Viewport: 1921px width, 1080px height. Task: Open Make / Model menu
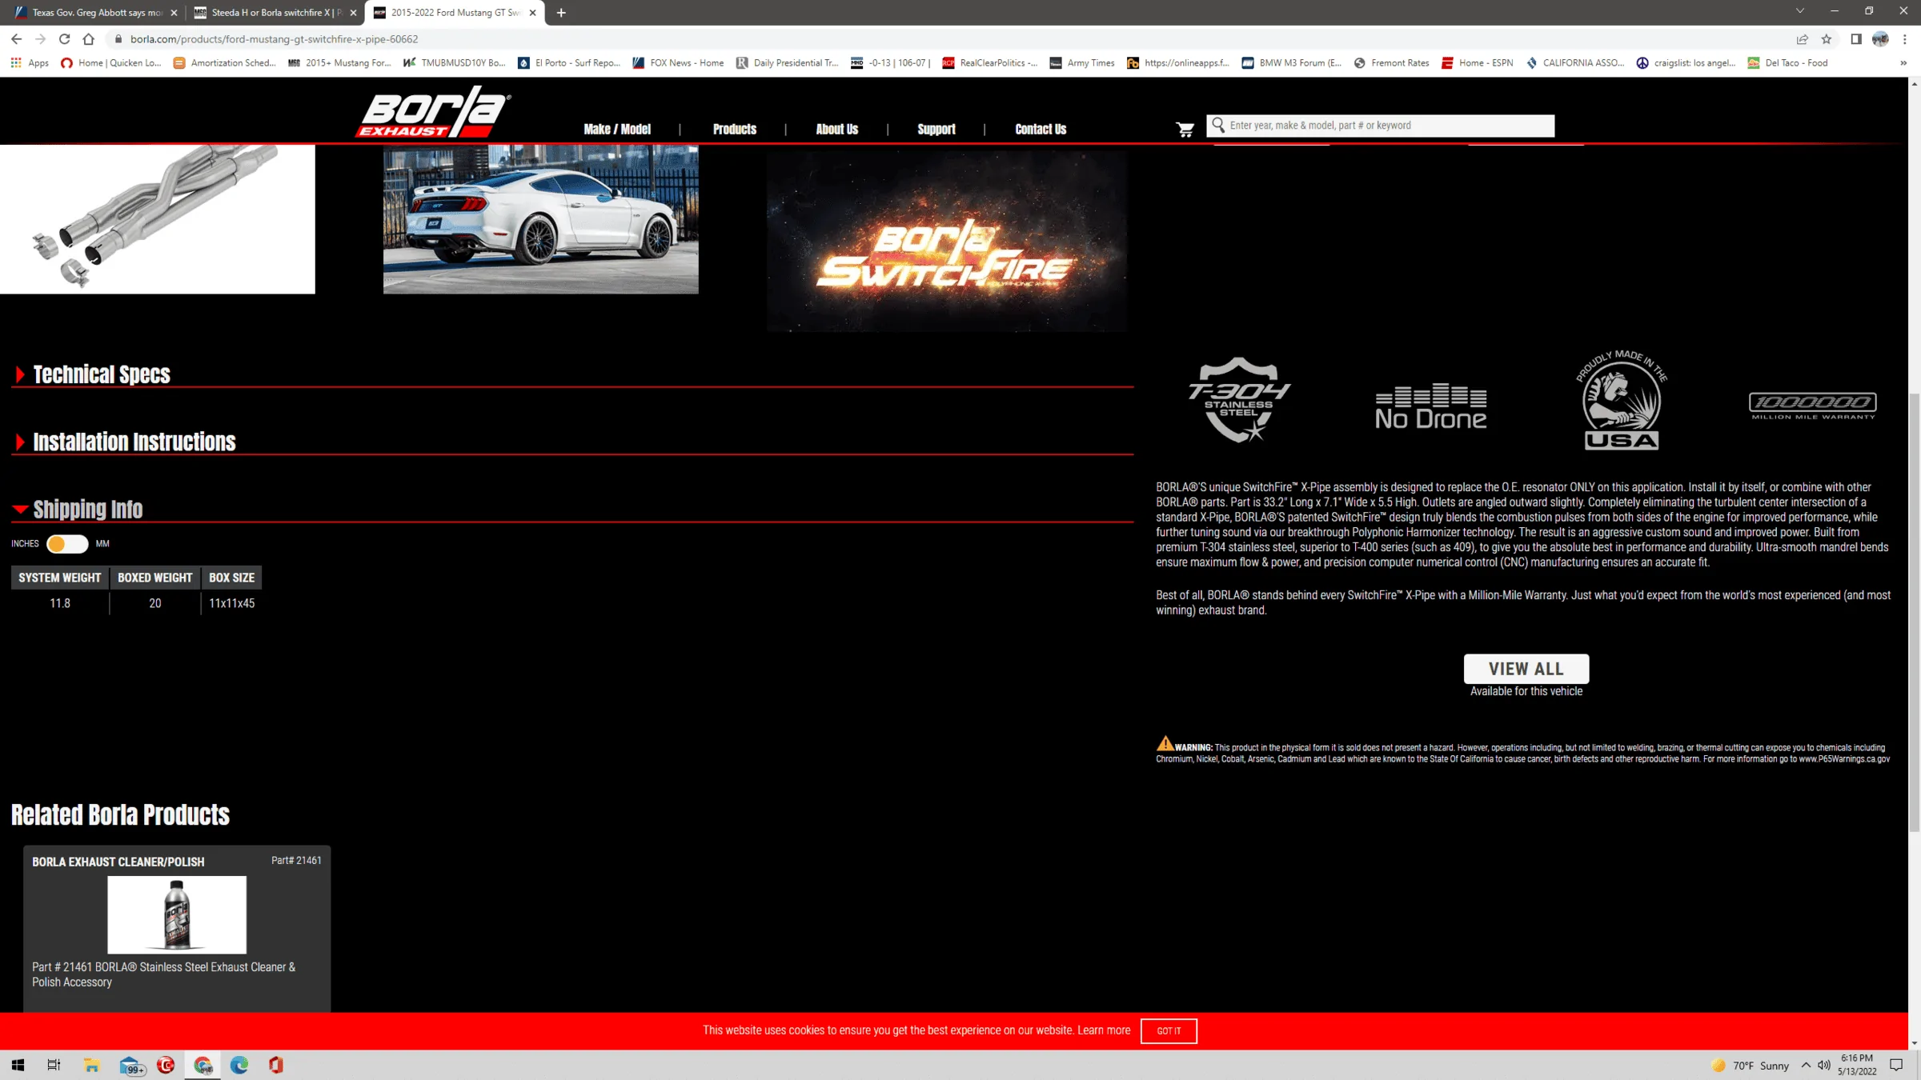pyautogui.click(x=617, y=129)
